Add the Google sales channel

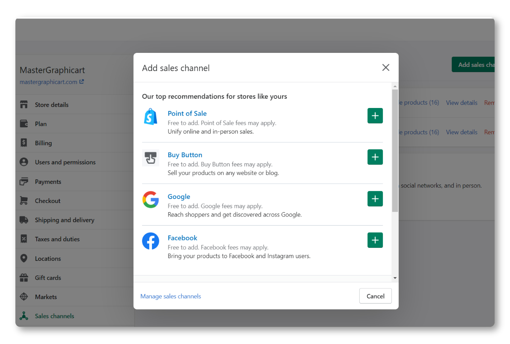tap(375, 199)
